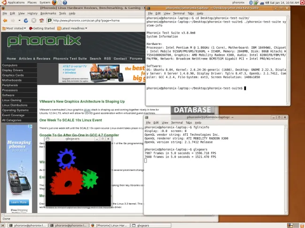Click the network status tray icon

click(262, 3)
